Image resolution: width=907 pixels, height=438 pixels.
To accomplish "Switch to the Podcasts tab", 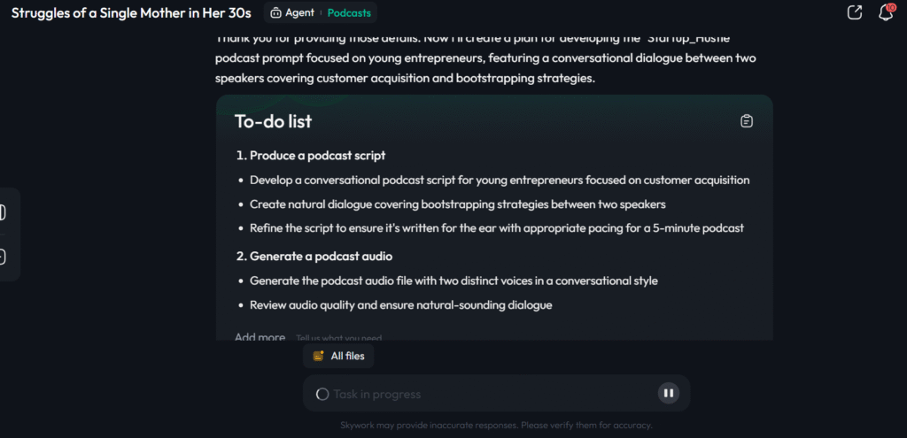I will pyautogui.click(x=350, y=13).
